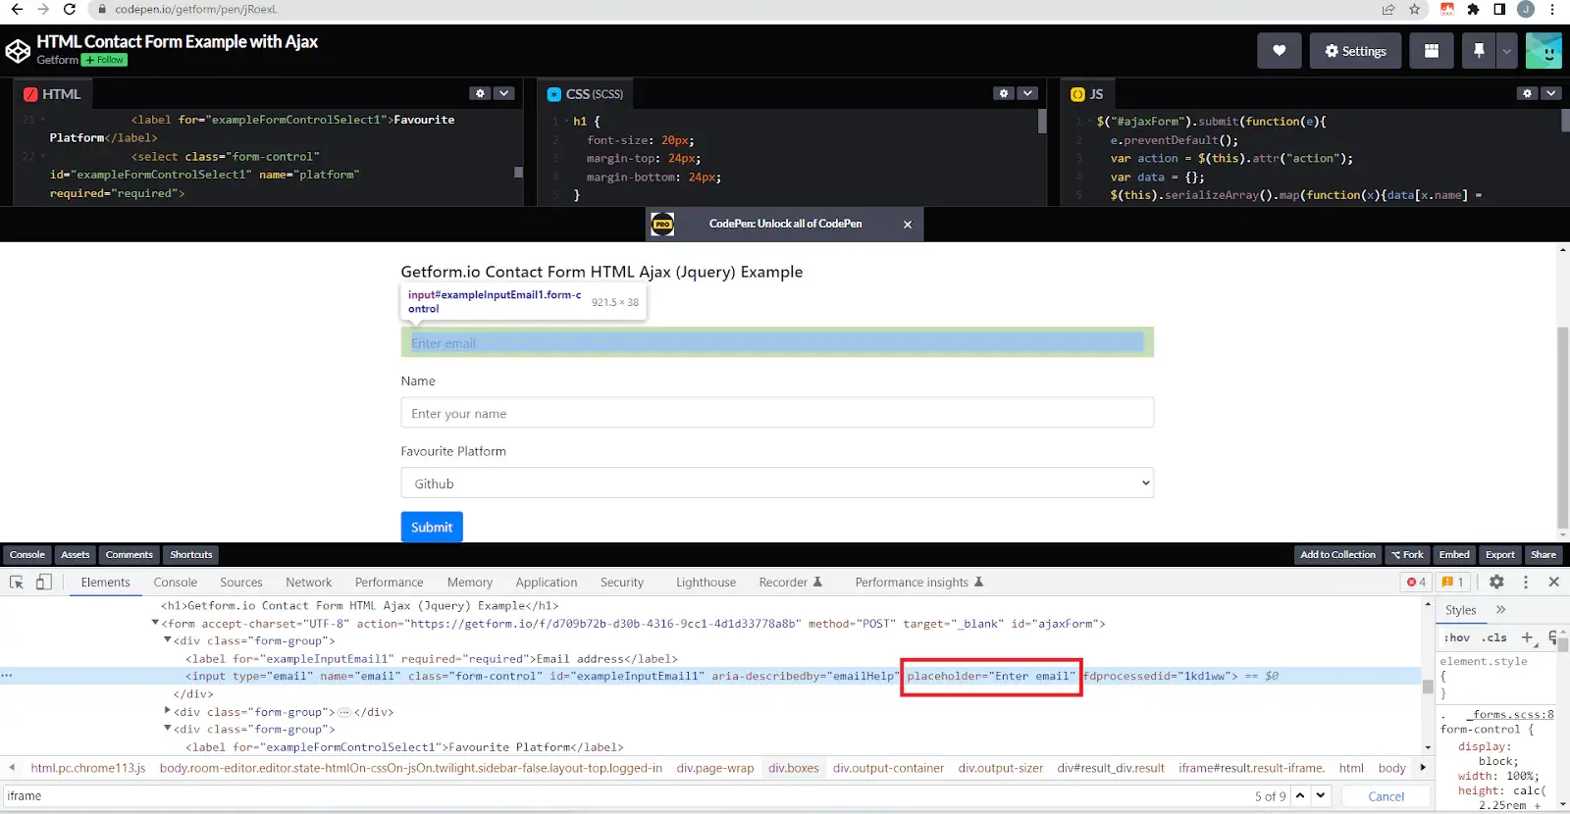1570x814 pixels.
Task: Expand the HTML editor dropdown arrow
Action: pos(504,93)
